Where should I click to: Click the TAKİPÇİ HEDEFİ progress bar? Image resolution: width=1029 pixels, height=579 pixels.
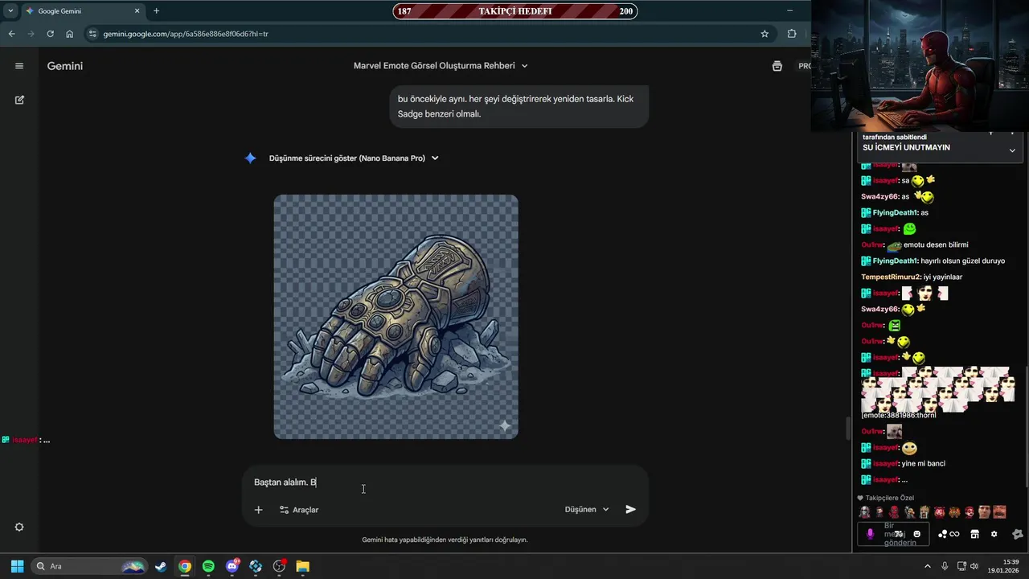[514, 11]
